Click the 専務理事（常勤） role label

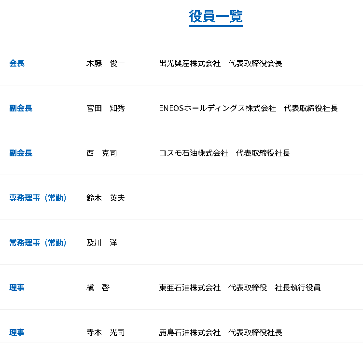[38, 198]
